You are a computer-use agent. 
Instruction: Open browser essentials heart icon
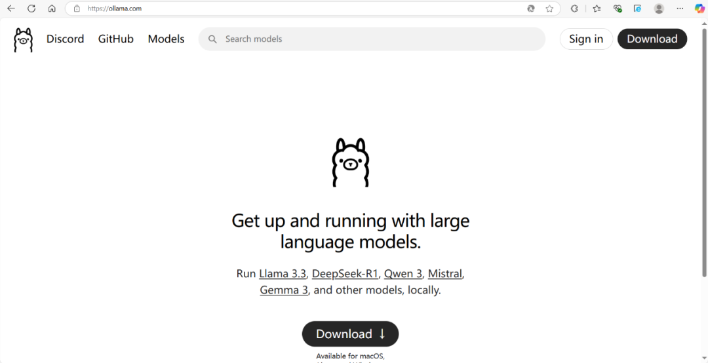[x=618, y=8]
